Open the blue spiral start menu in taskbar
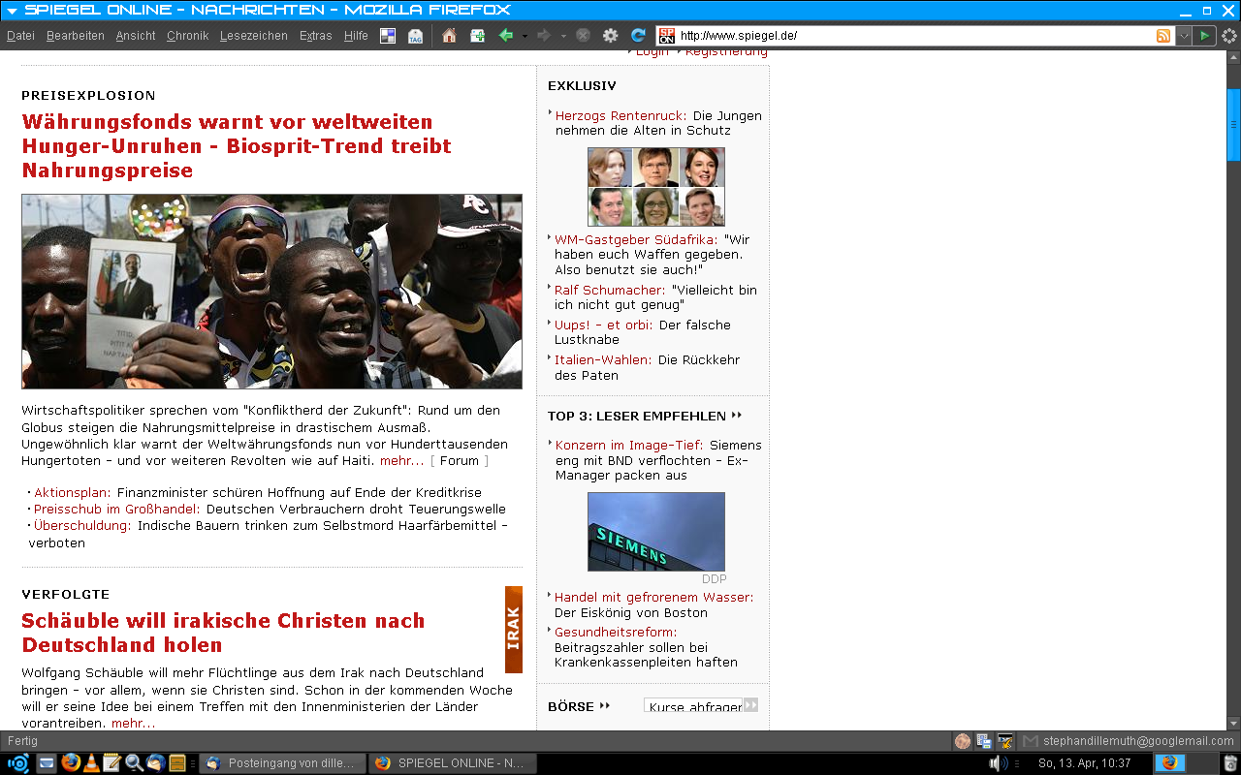The image size is (1241, 775). pyautogui.click(x=17, y=762)
